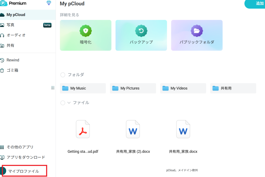265x177 pixels.
Task: Click the pCloud logo icon
Action: tap(4, 3)
